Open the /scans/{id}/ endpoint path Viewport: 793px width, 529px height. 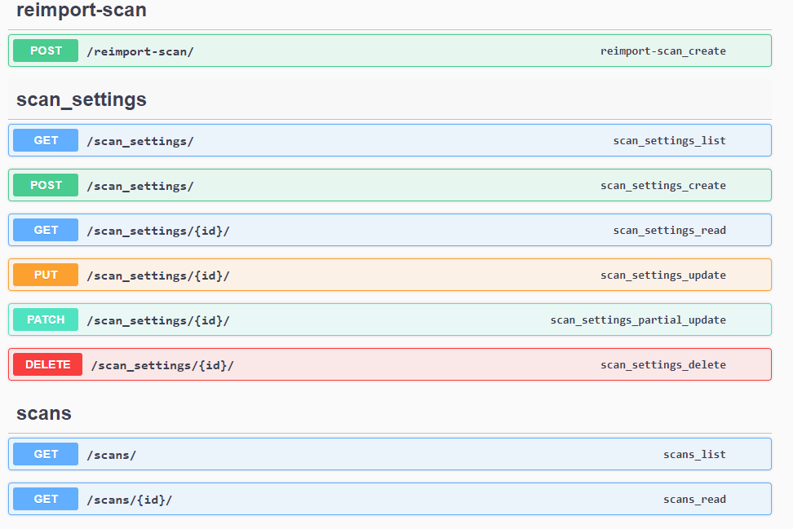click(x=130, y=500)
